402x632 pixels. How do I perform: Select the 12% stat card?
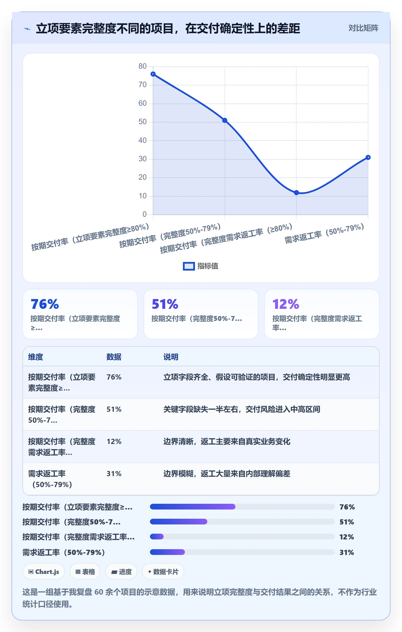tap(322, 314)
